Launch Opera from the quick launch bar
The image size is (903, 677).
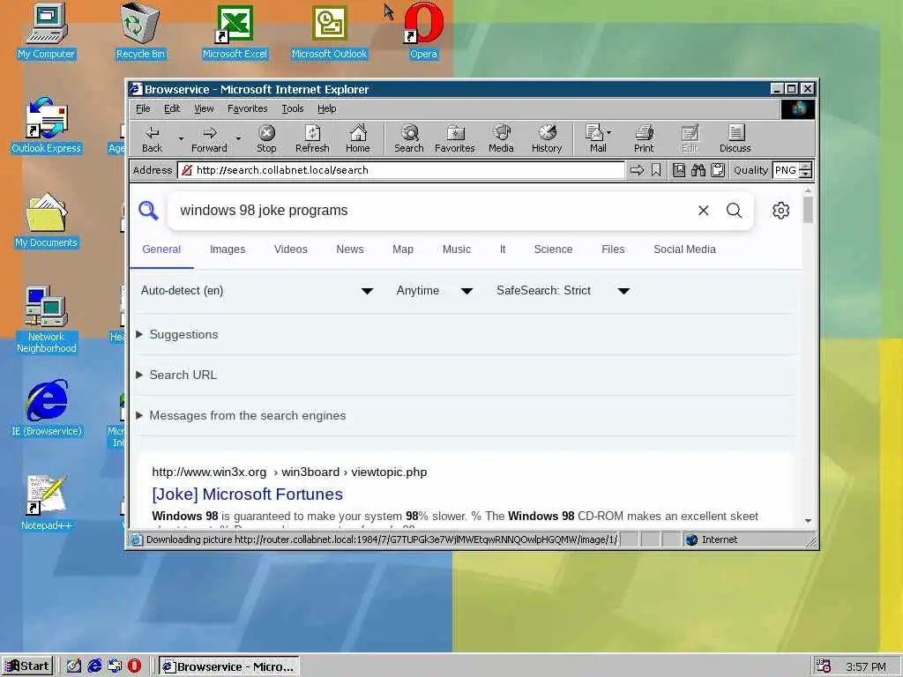point(134,666)
